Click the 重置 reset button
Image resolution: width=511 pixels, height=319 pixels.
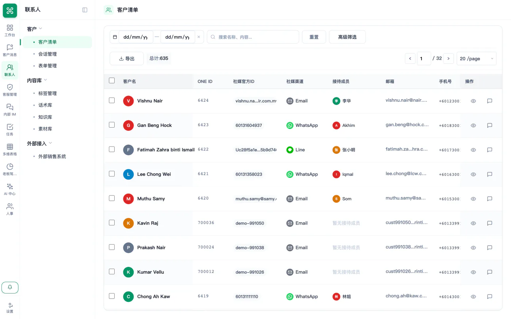pyautogui.click(x=314, y=37)
